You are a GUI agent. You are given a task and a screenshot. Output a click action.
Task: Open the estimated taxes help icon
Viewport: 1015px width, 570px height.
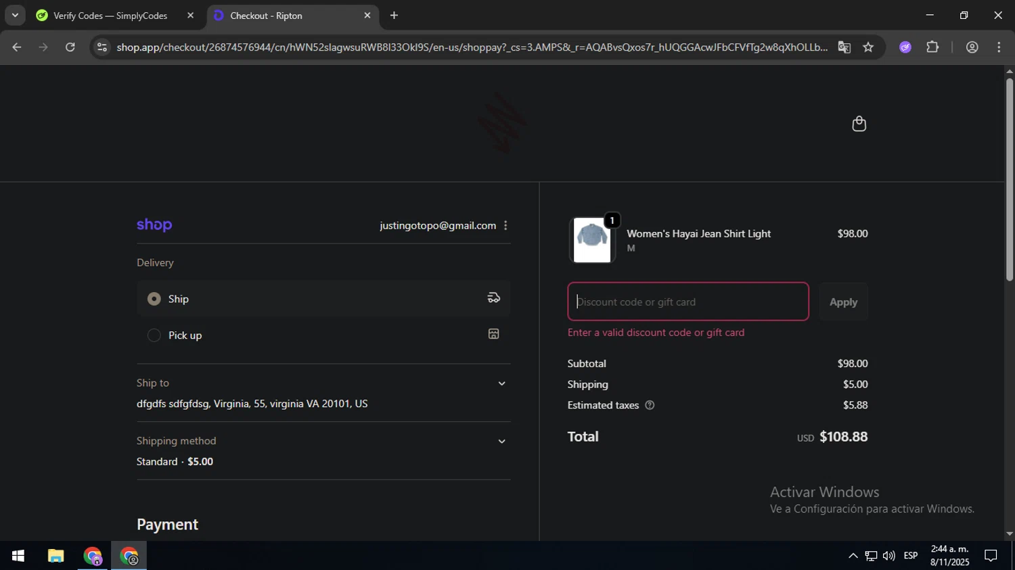pyautogui.click(x=650, y=405)
